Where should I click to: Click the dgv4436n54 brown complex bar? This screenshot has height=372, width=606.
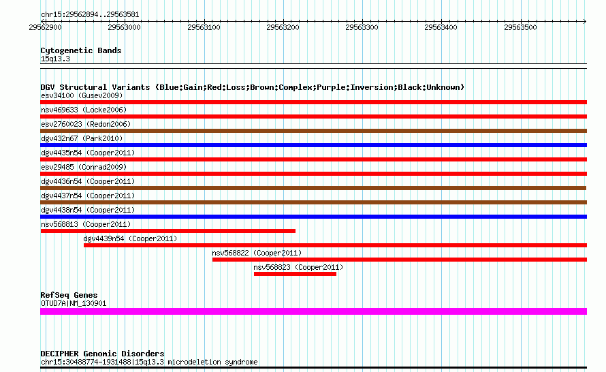click(x=313, y=188)
